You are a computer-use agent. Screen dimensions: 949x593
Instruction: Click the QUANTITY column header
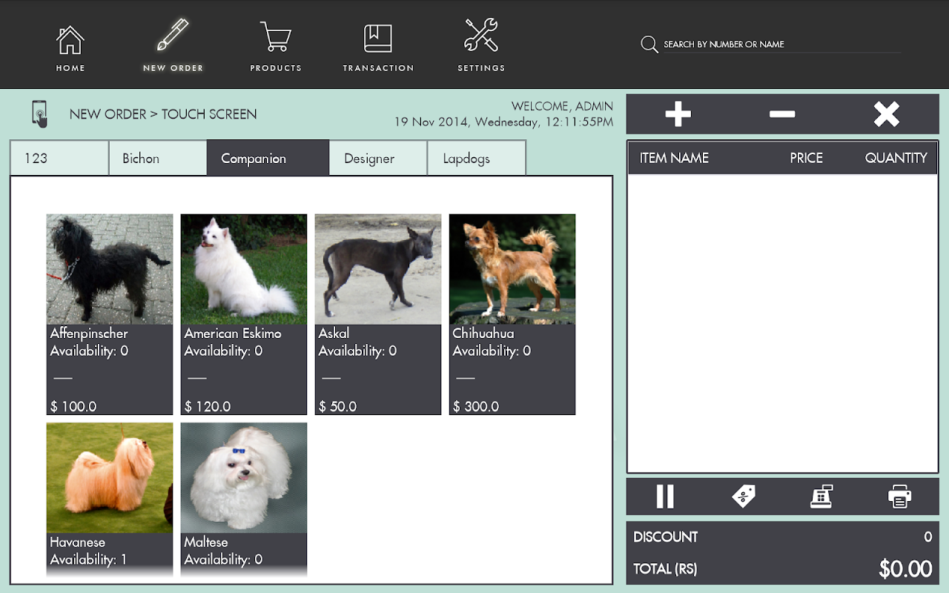[896, 158]
